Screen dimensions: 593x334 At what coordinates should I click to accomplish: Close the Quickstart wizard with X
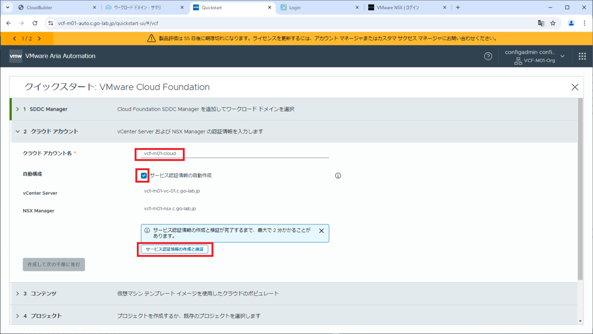coord(575,87)
